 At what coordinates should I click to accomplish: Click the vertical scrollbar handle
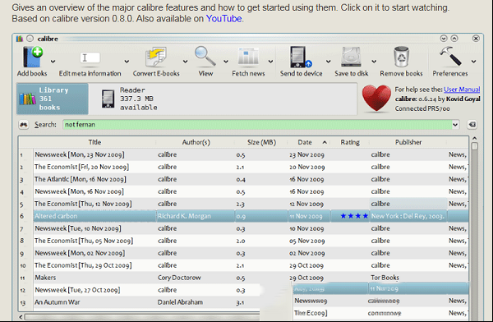pyautogui.click(x=475, y=146)
